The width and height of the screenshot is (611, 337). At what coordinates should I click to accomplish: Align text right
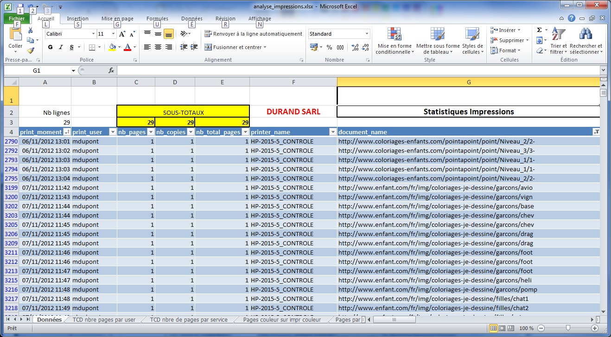coord(169,47)
